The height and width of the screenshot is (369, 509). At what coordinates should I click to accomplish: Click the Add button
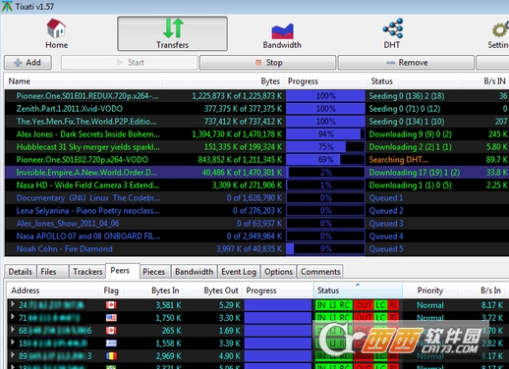28,63
